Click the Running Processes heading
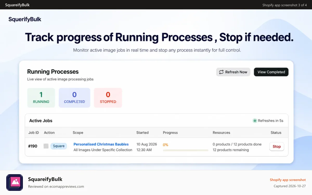The height and width of the screenshot is (195, 312). tap(53, 72)
